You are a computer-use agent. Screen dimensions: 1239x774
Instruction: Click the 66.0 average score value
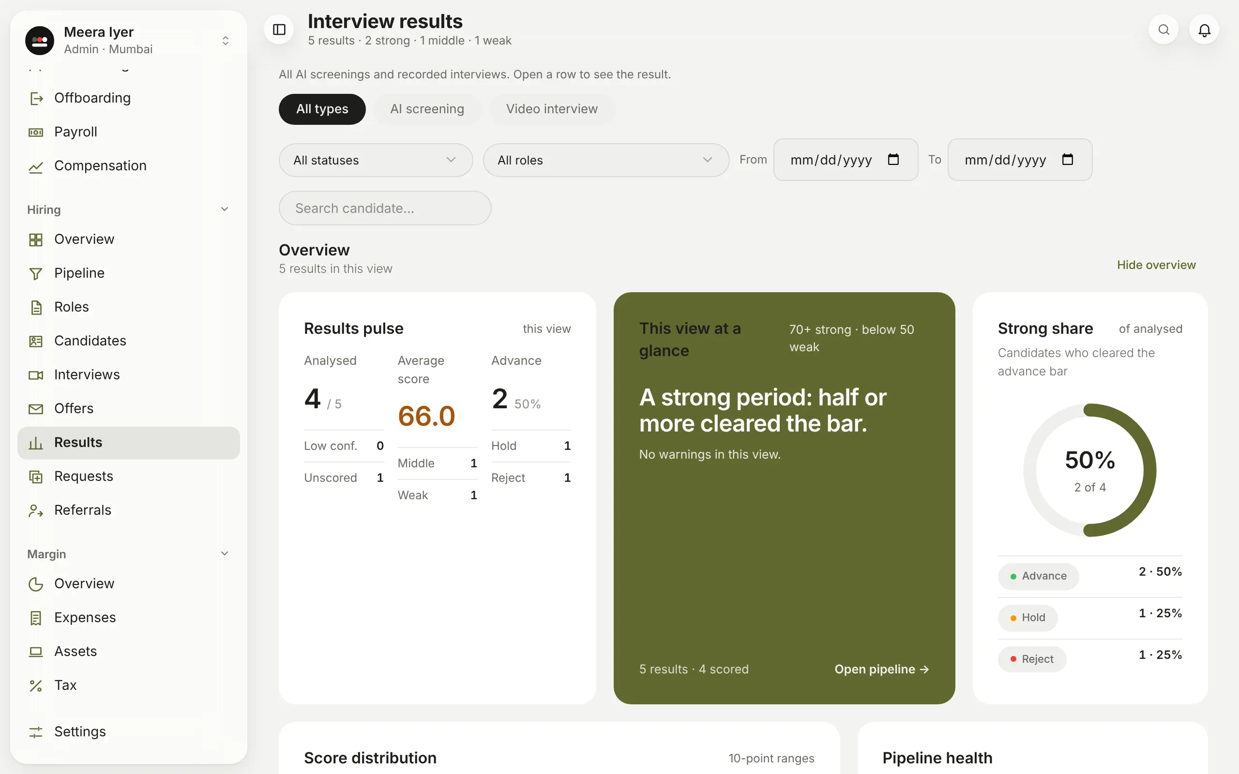(426, 416)
